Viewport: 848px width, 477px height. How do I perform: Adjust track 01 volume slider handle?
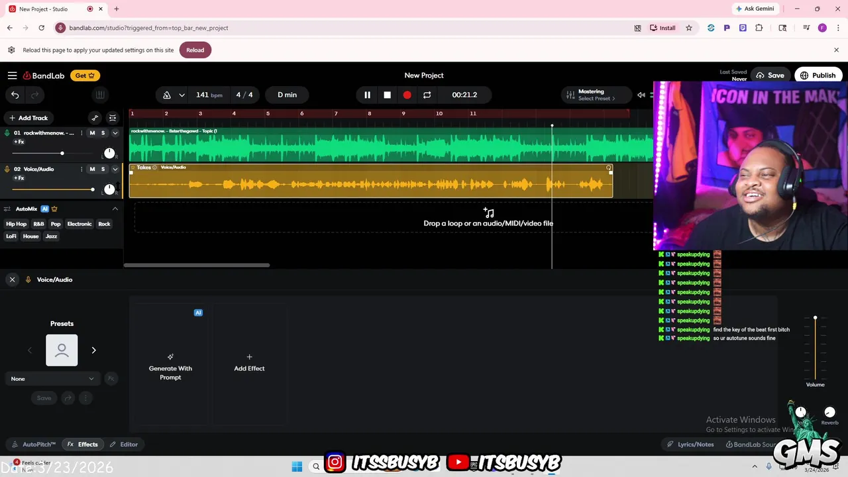[x=62, y=154]
